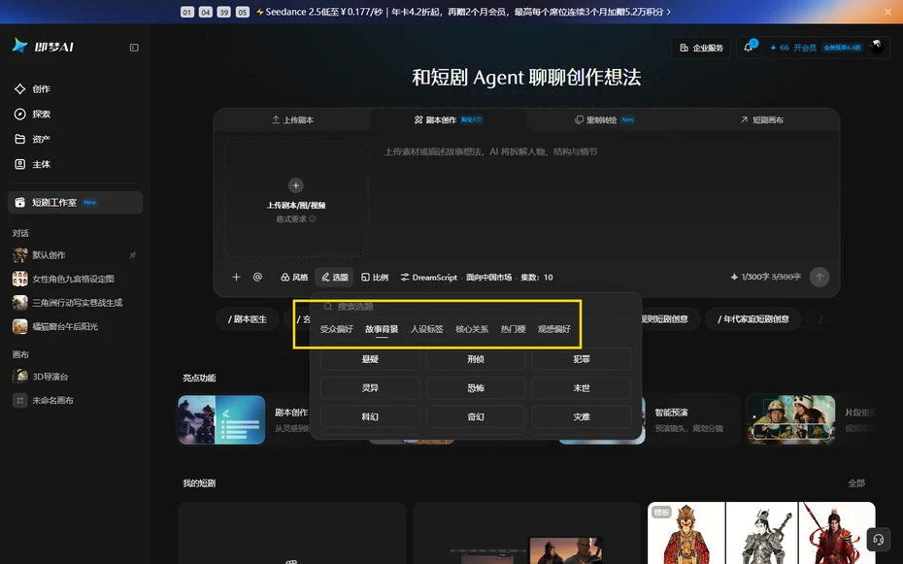Viewport: 903px width, 564px height.
Task: Toggle the 灵异 topic tag
Action: (370, 388)
